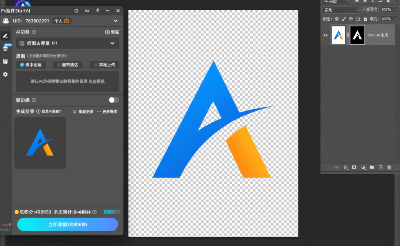This screenshot has width=400, height=246.
Task: Lock layer position with move icon
Action: (x=351, y=19)
